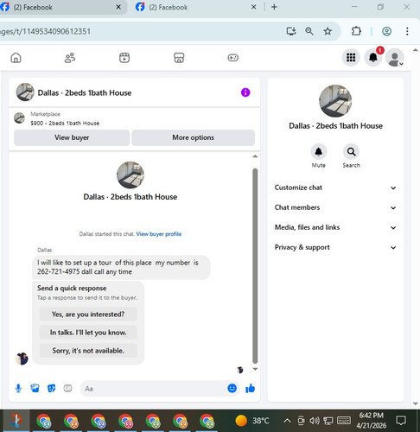Go to Facebook Home icon

16,58
